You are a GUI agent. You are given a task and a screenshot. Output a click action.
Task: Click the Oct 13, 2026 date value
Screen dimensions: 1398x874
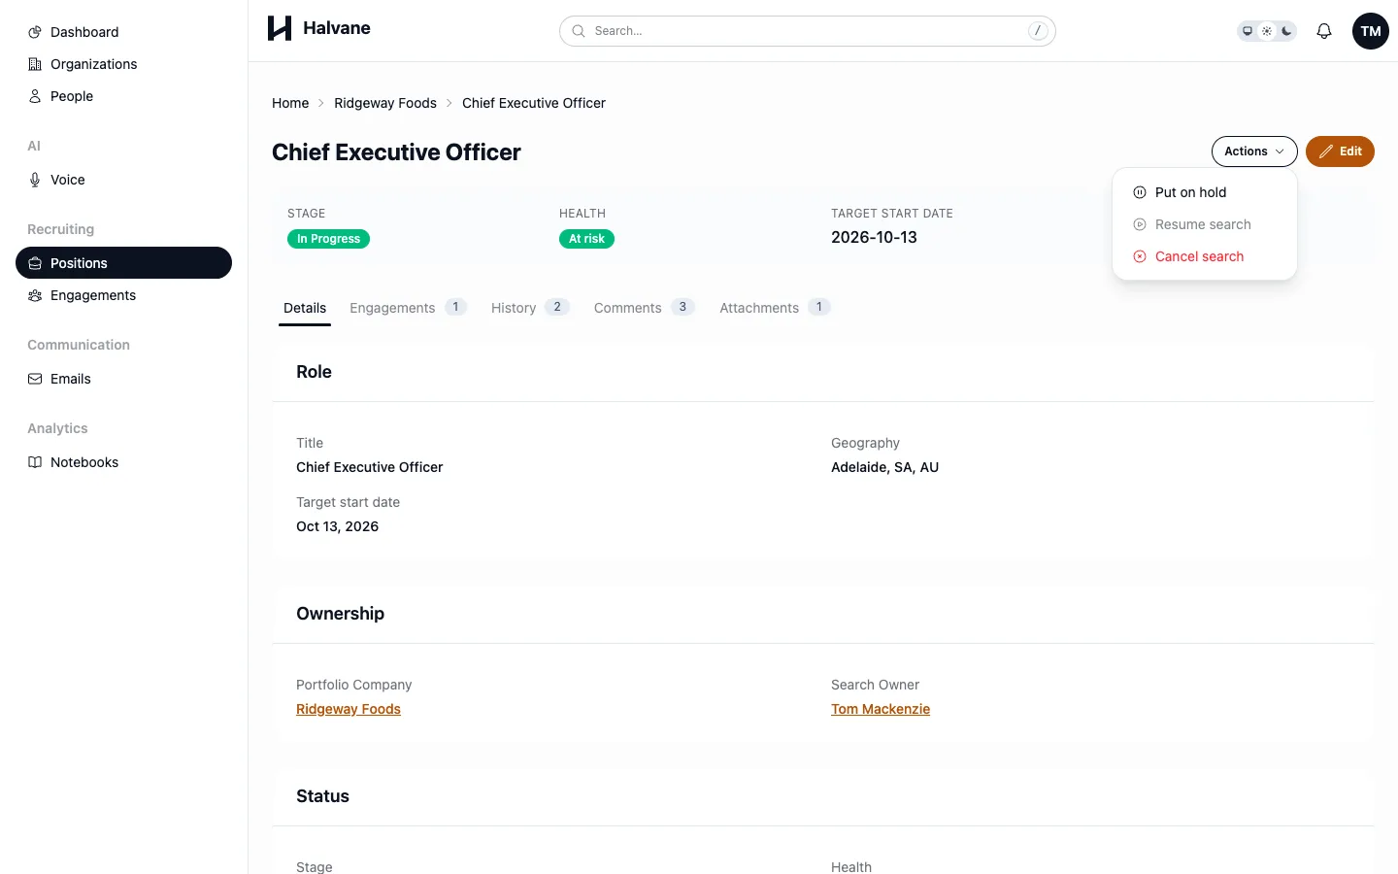click(x=337, y=526)
